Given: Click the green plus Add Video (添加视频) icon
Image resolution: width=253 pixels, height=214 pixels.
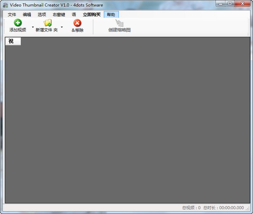Looking at the screenshot, I should pos(18,23).
